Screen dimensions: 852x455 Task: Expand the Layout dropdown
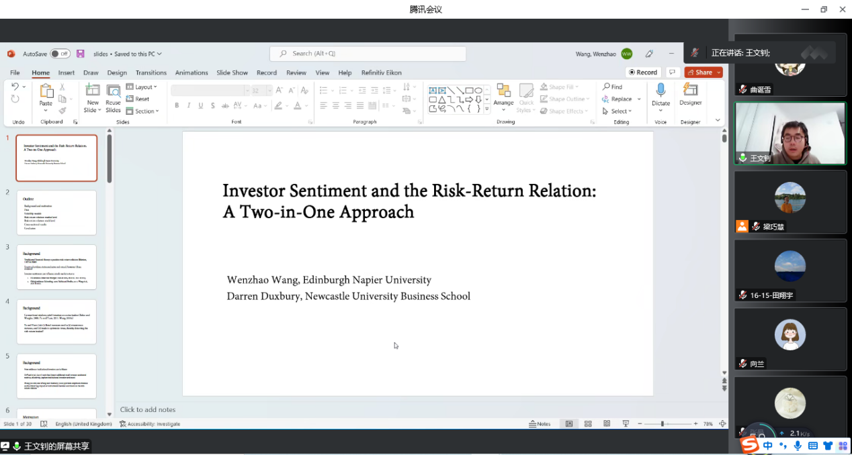click(x=145, y=87)
